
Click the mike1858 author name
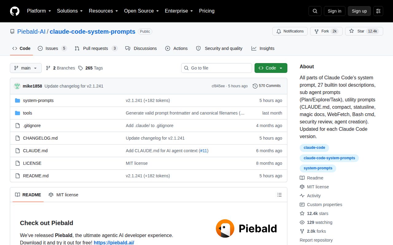tap(32, 86)
